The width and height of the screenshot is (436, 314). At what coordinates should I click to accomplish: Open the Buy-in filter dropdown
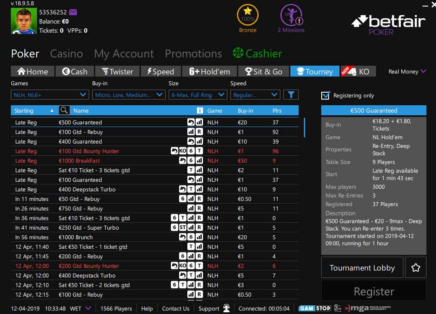coord(129,95)
